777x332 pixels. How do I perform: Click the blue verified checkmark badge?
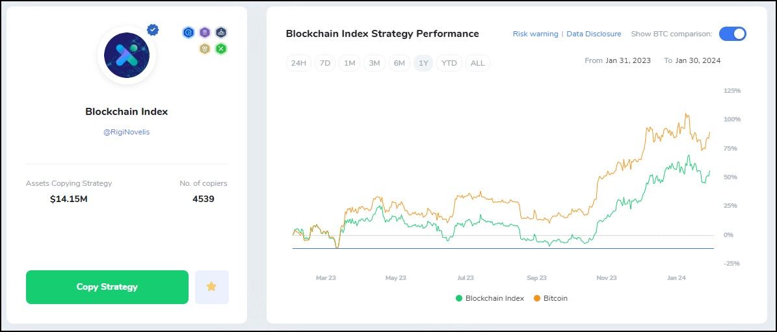coord(153,29)
